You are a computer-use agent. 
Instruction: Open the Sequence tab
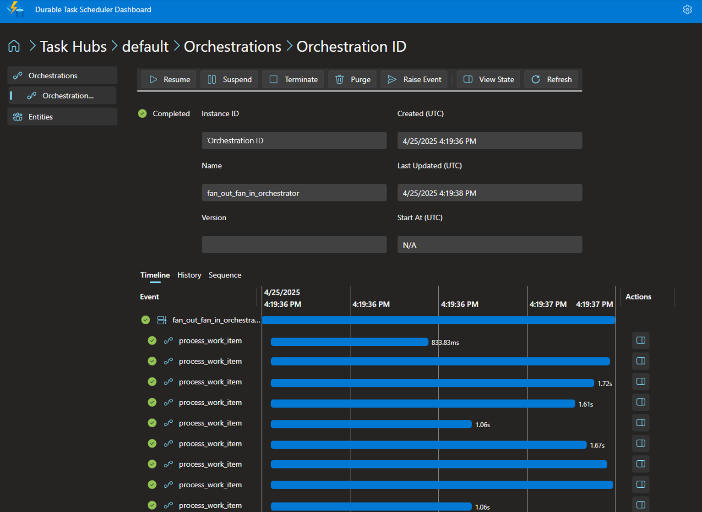point(225,275)
